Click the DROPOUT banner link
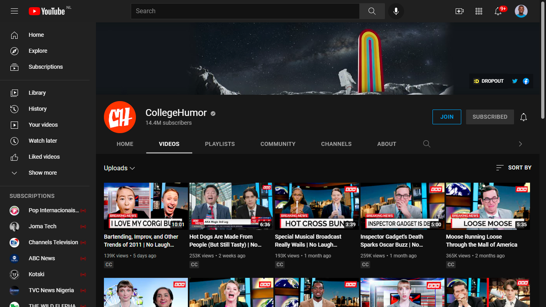 (488, 81)
